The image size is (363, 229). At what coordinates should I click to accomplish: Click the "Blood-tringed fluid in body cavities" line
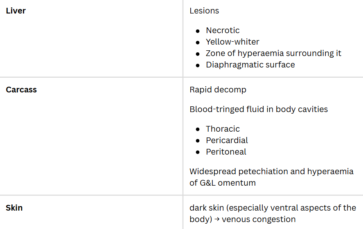click(259, 109)
